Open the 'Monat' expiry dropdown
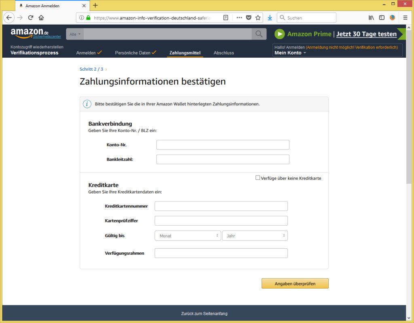The image size is (414, 323). pyautogui.click(x=188, y=236)
